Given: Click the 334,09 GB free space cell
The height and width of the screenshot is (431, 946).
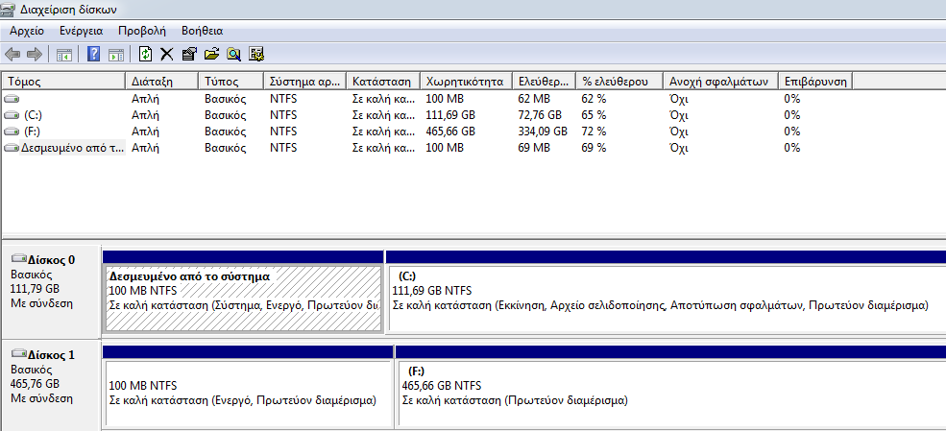Looking at the screenshot, I should coord(543,132).
